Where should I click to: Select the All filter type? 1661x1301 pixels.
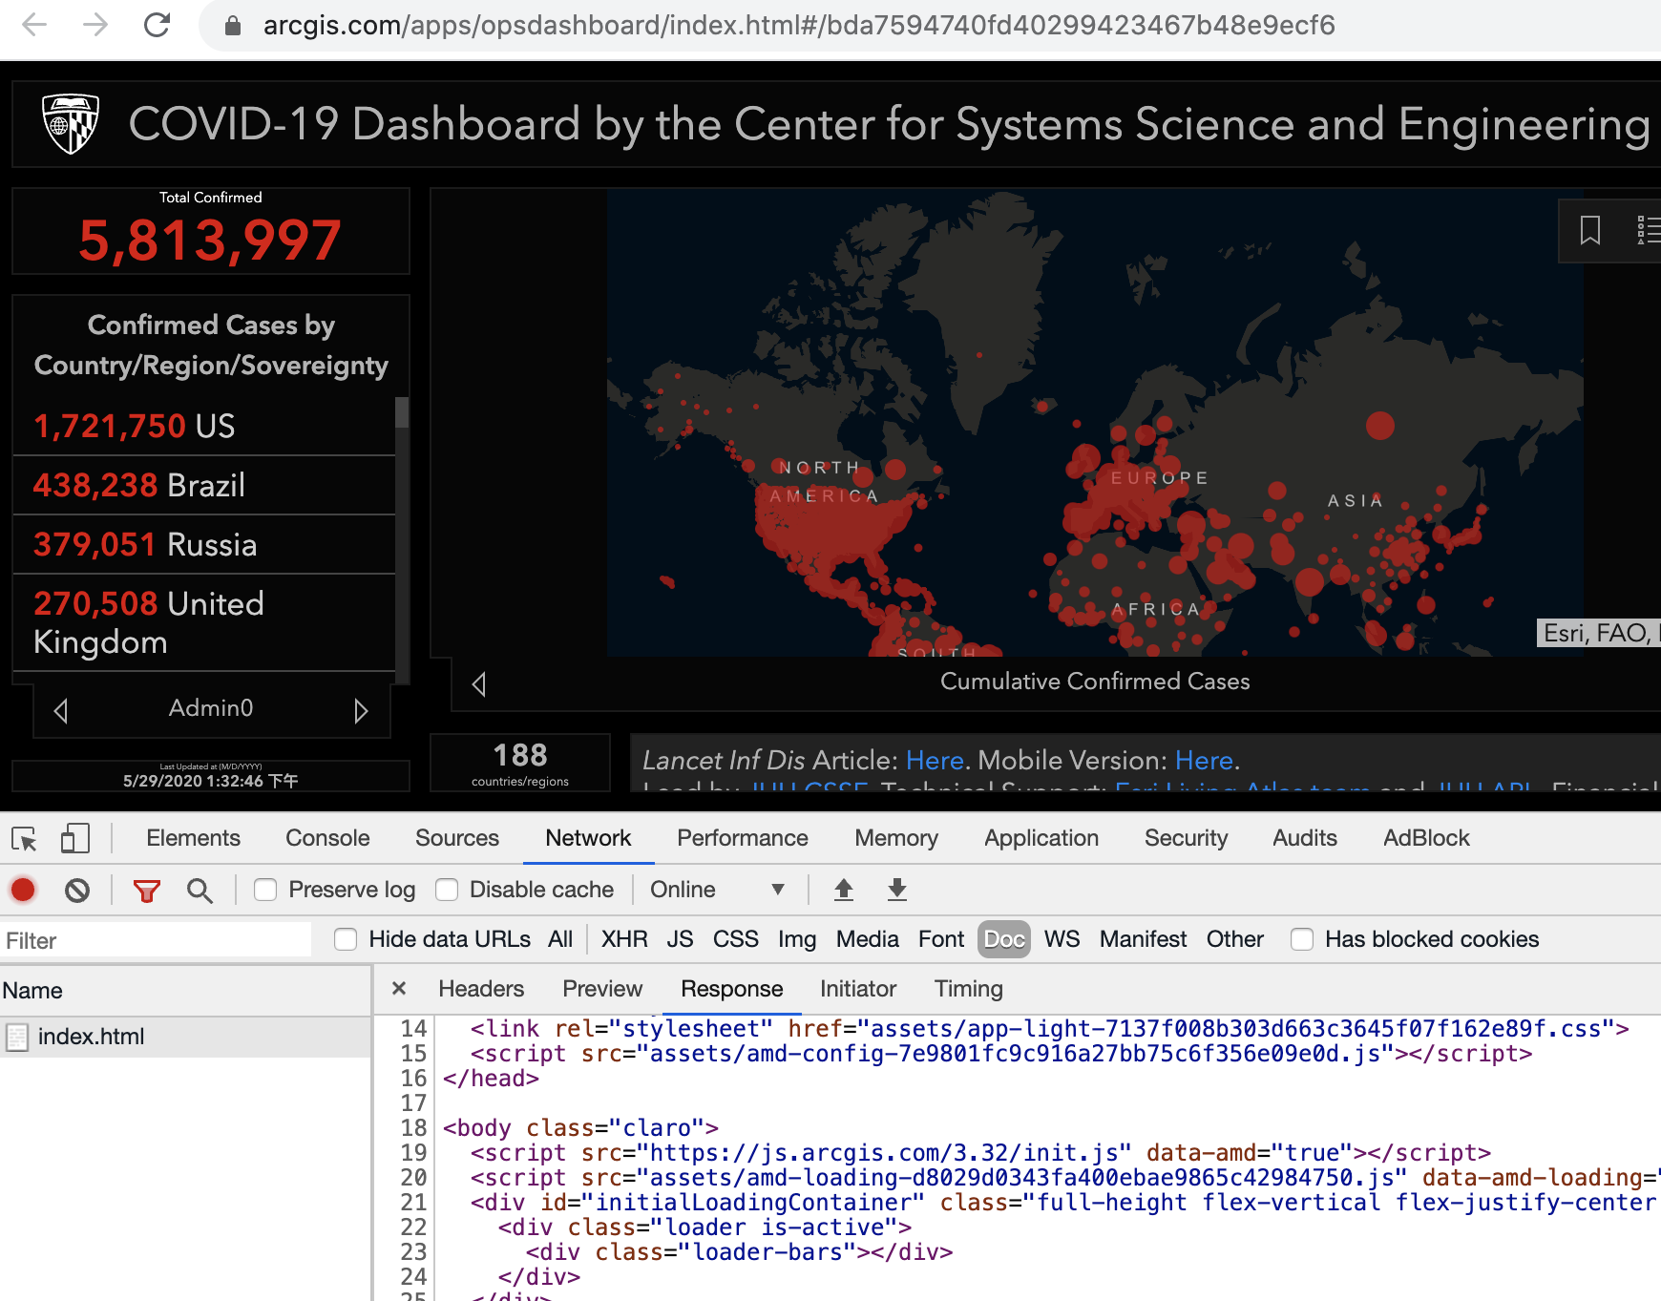[560, 939]
